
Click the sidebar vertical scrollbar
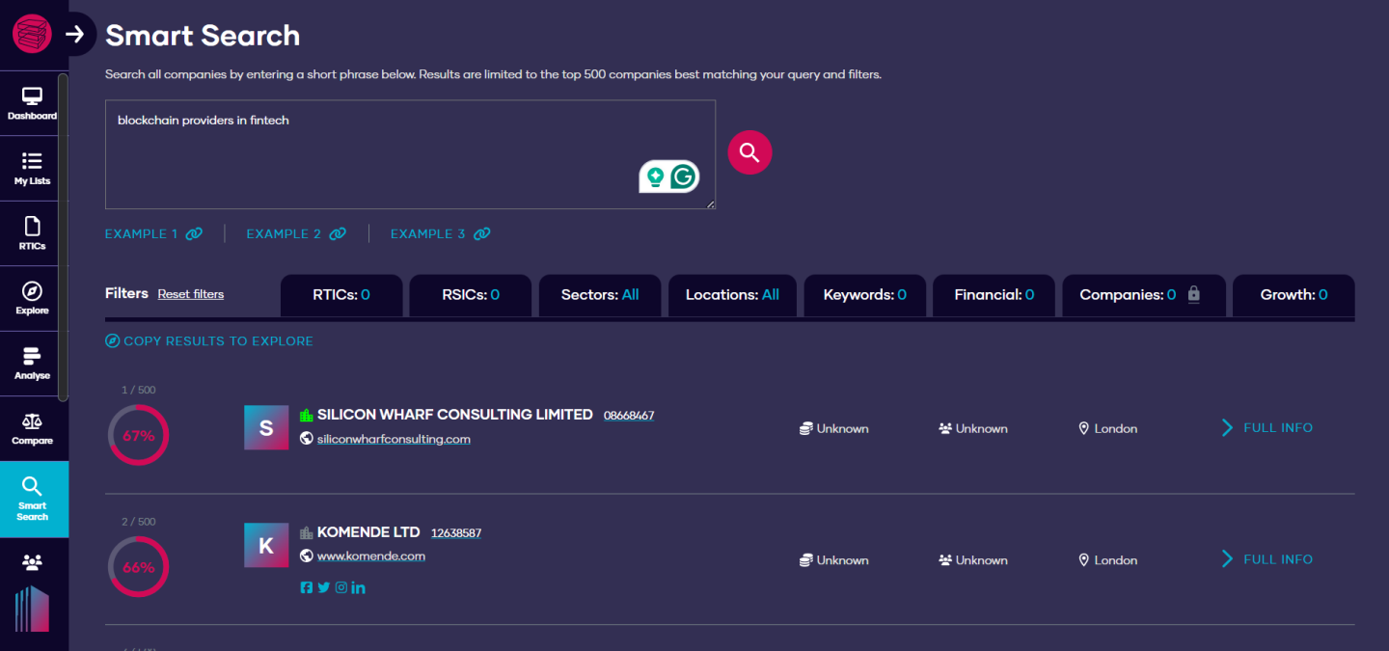click(x=63, y=236)
